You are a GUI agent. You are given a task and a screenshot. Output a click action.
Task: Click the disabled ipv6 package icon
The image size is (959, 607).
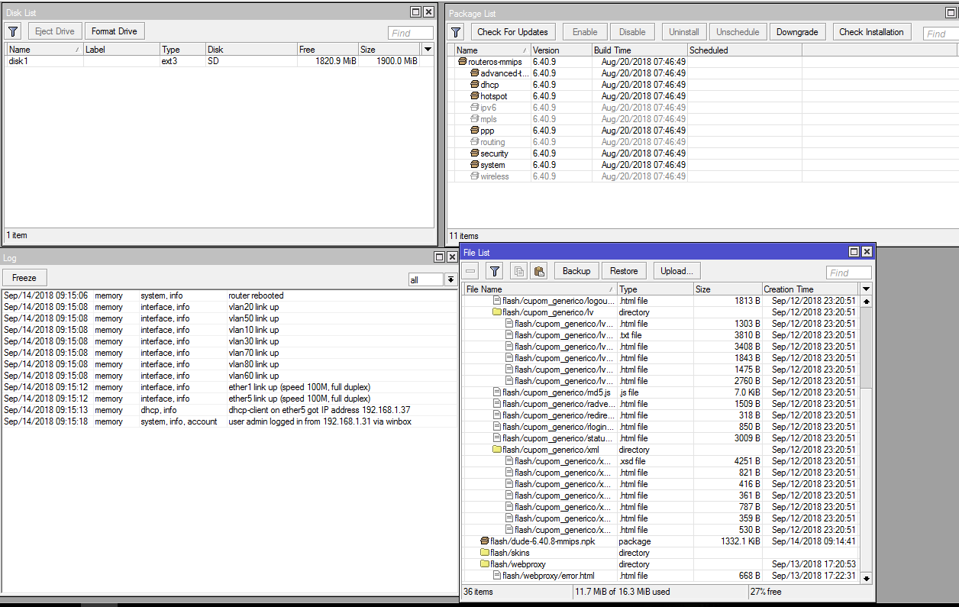[474, 108]
